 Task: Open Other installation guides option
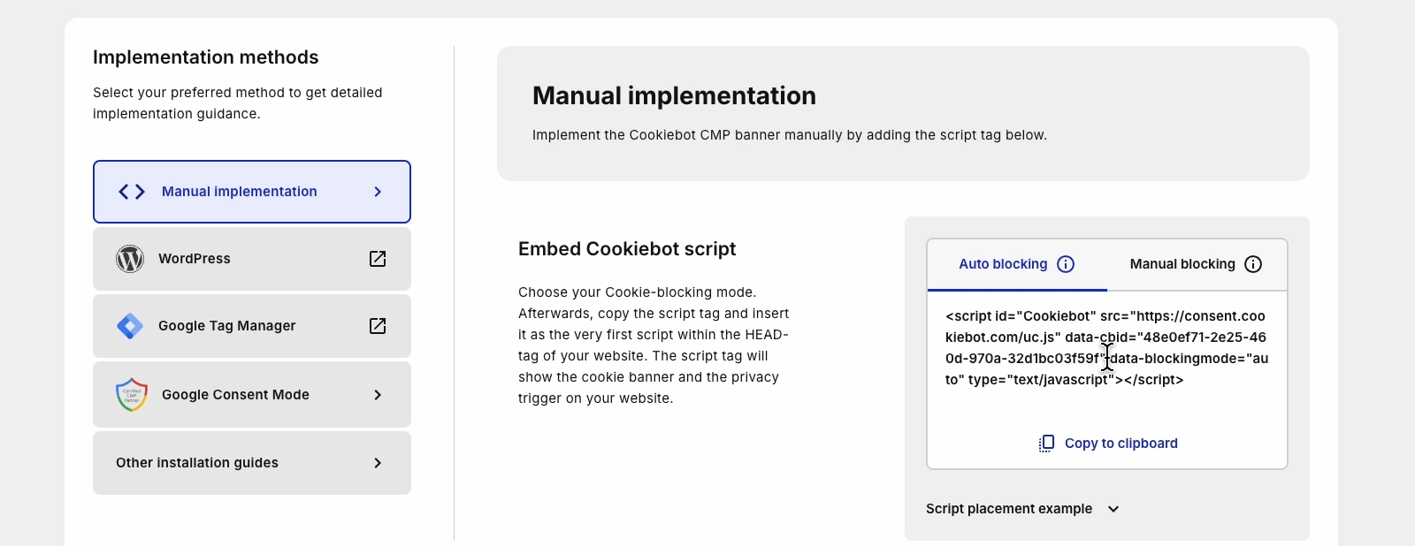click(x=197, y=463)
